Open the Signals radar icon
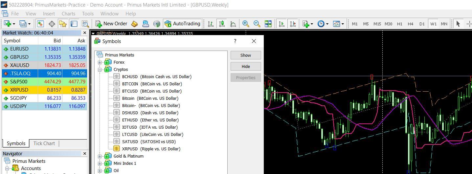472x174 pixels. click(157, 24)
